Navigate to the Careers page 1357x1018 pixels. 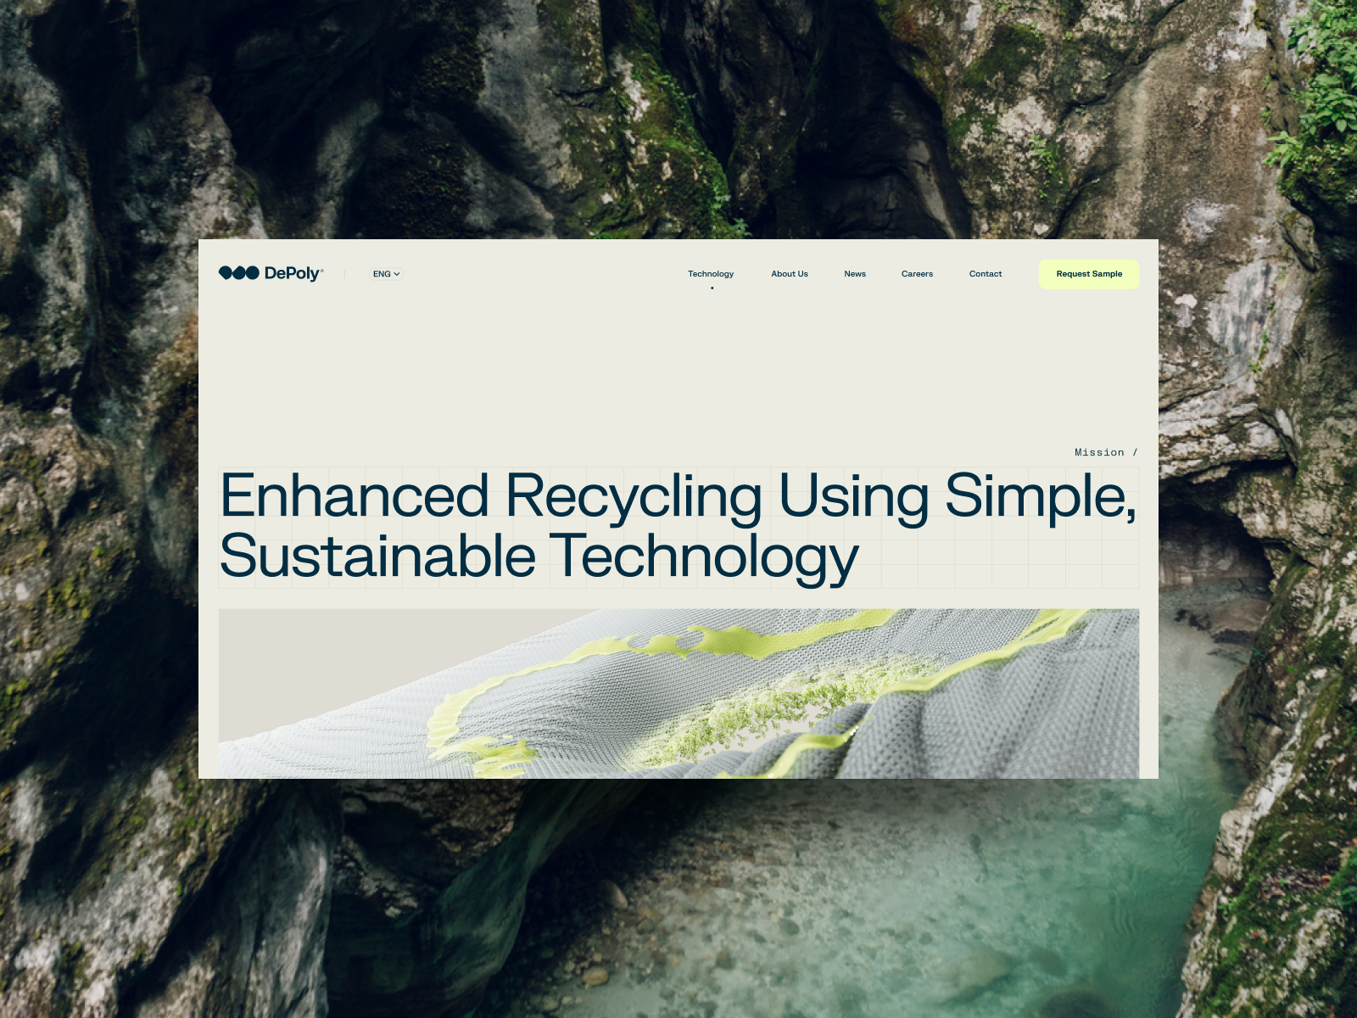click(917, 274)
